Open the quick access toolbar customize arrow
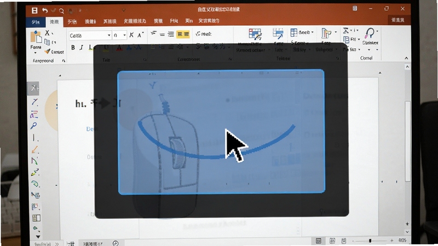Viewport: 438px width, 246px height. click(124, 10)
